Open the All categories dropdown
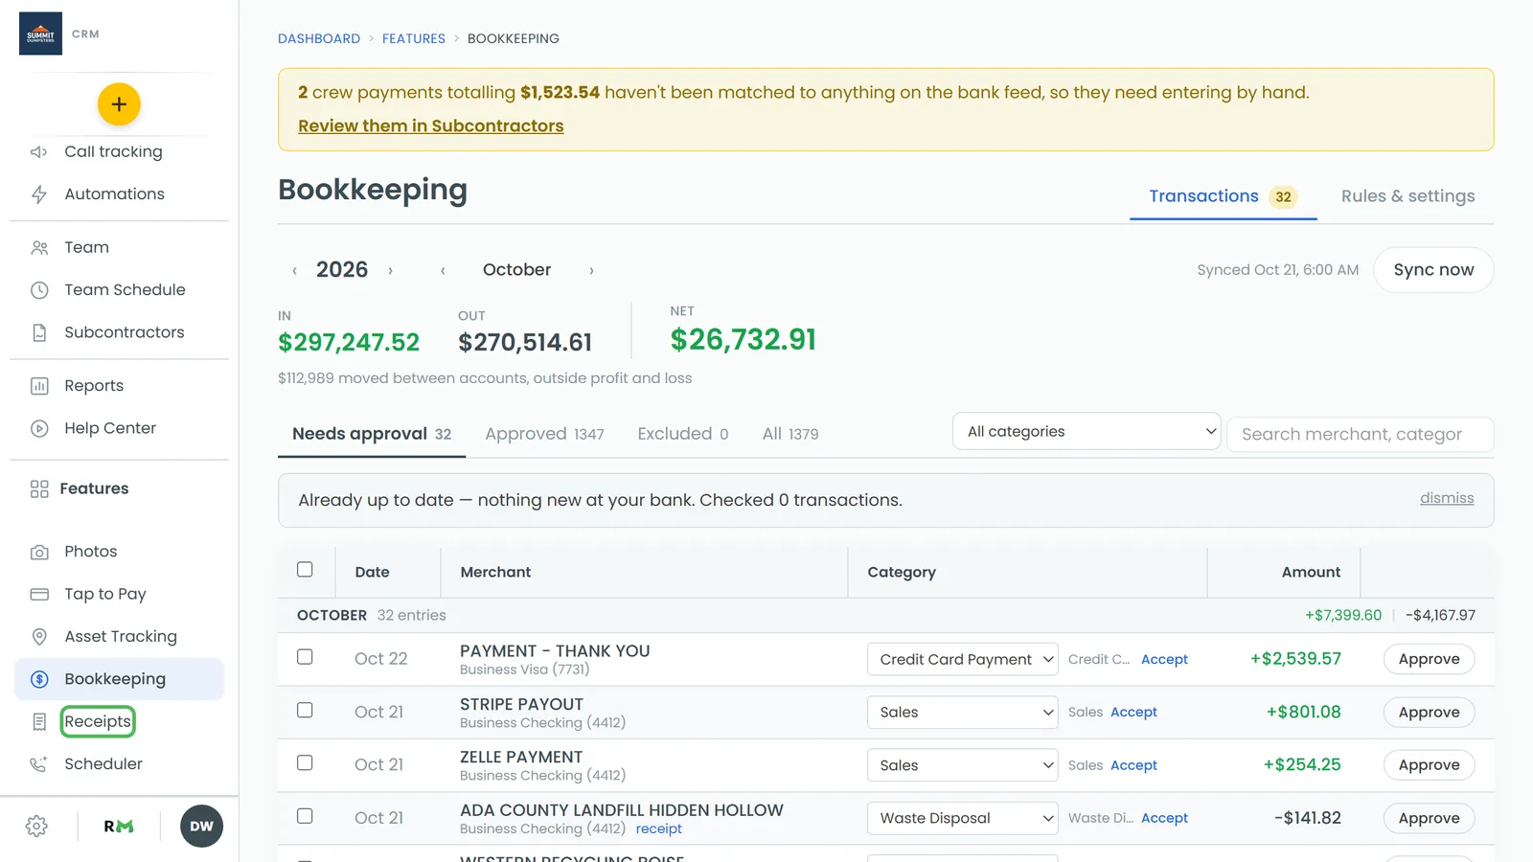The width and height of the screenshot is (1533, 862). pyautogui.click(x=1087, y=431)
